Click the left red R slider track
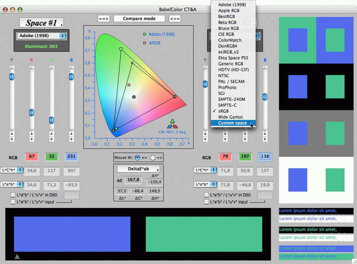The height and width of the screenshot is (264, 357). tap(32, 99)
